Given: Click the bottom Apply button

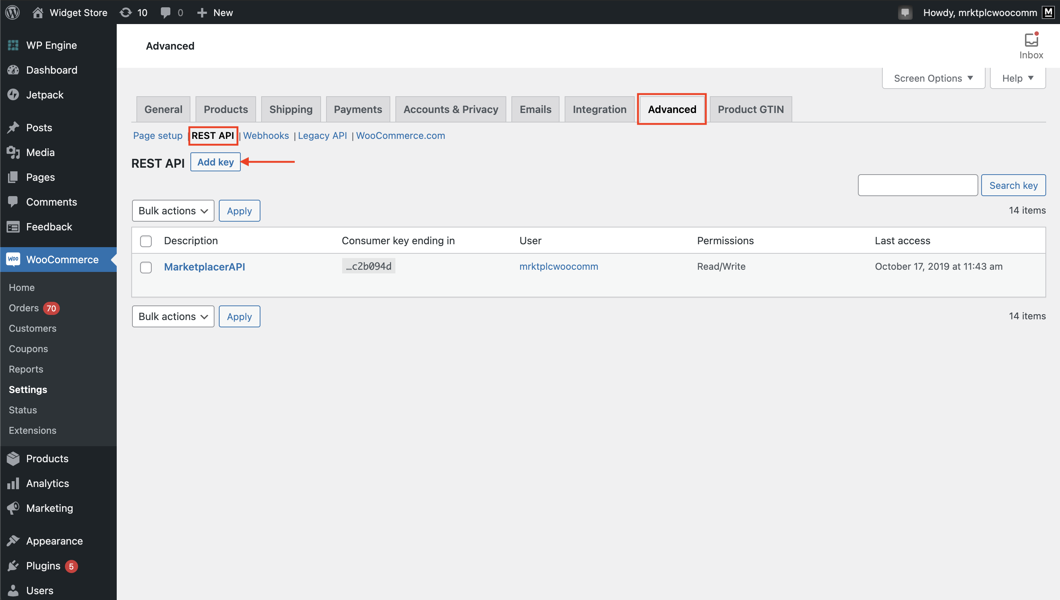Looking at the screenshot, I should click(240, 316).
